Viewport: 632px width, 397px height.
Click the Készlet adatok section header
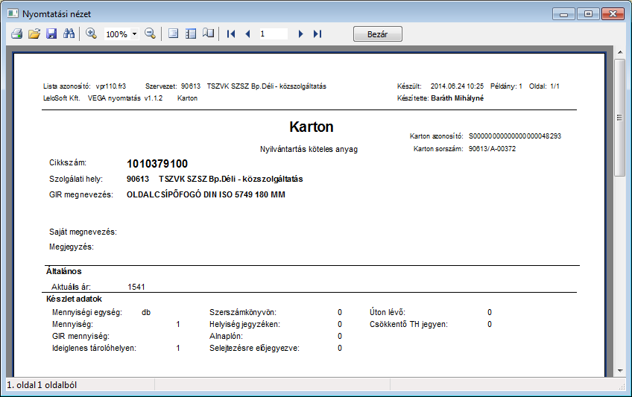[x=74, y=299]
